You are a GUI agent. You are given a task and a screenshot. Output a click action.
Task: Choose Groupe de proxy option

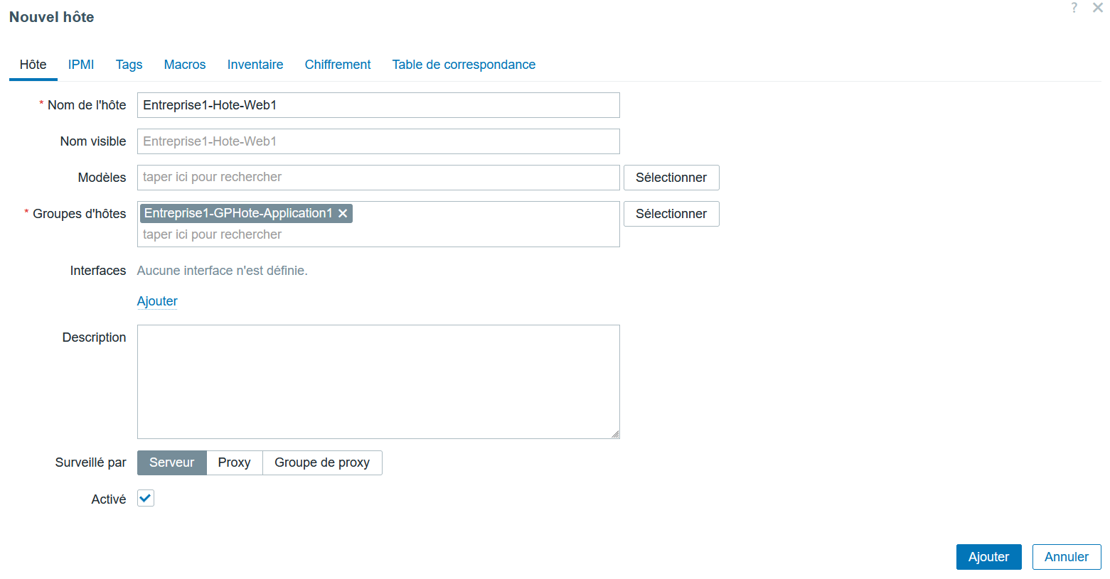point(322,462)
